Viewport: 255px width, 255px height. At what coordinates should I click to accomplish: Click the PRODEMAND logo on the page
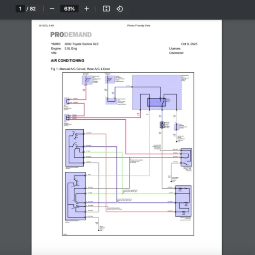[x=71, y=35]
